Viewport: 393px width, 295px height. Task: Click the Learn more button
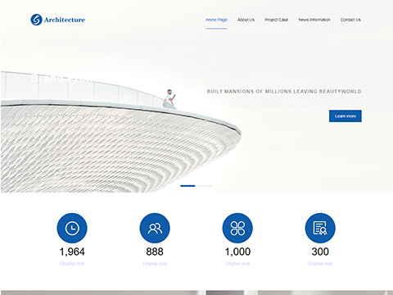(346, 116)
